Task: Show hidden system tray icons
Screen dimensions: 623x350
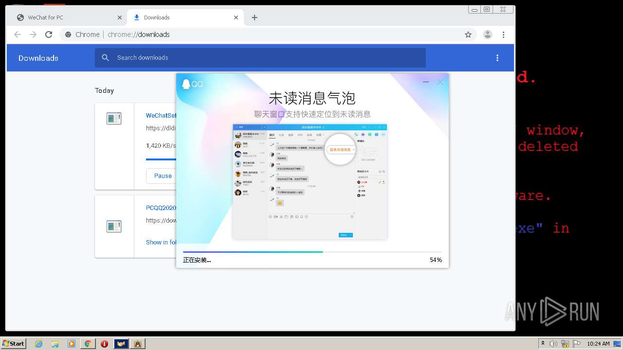Action: pyautogui.click(x=543, y=344)
